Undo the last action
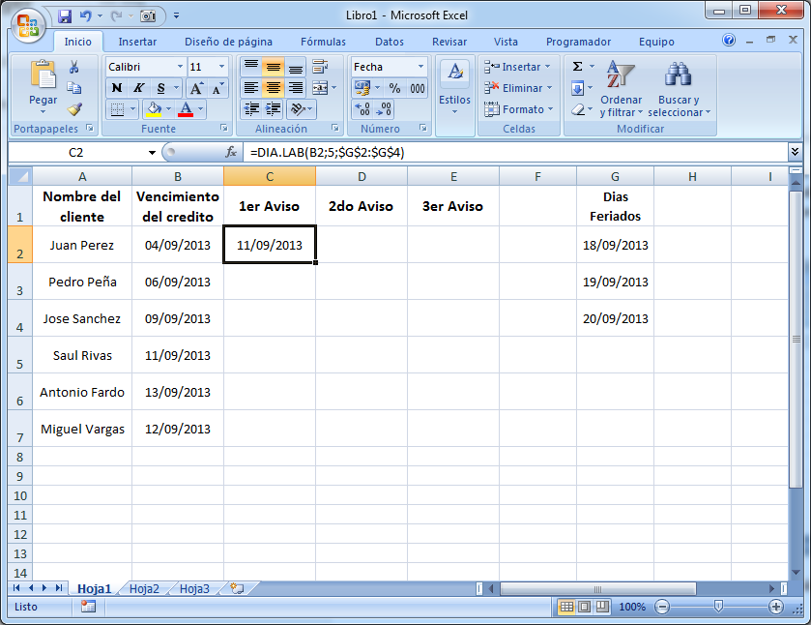811x625 pixels. click(x=85, y=15)
